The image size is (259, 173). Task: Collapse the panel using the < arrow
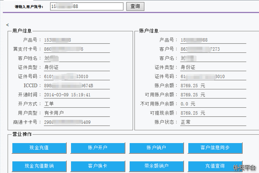point(7,25)
